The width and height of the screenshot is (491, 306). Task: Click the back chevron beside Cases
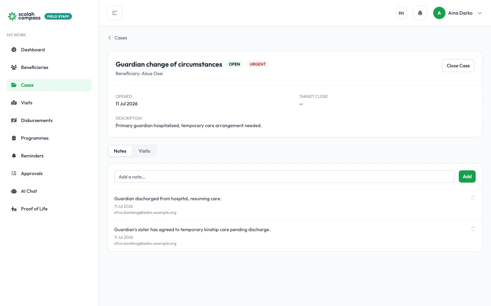[109, 38]
